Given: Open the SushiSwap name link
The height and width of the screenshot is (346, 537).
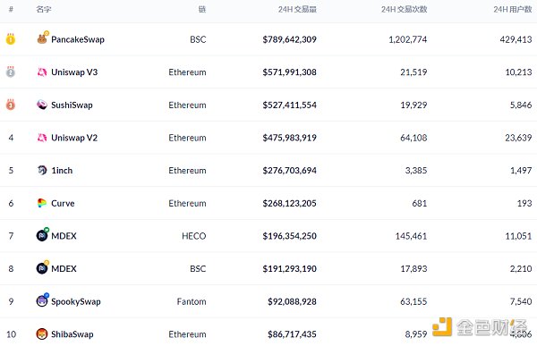Looking at the screenshot, I should tap(72, 105).
